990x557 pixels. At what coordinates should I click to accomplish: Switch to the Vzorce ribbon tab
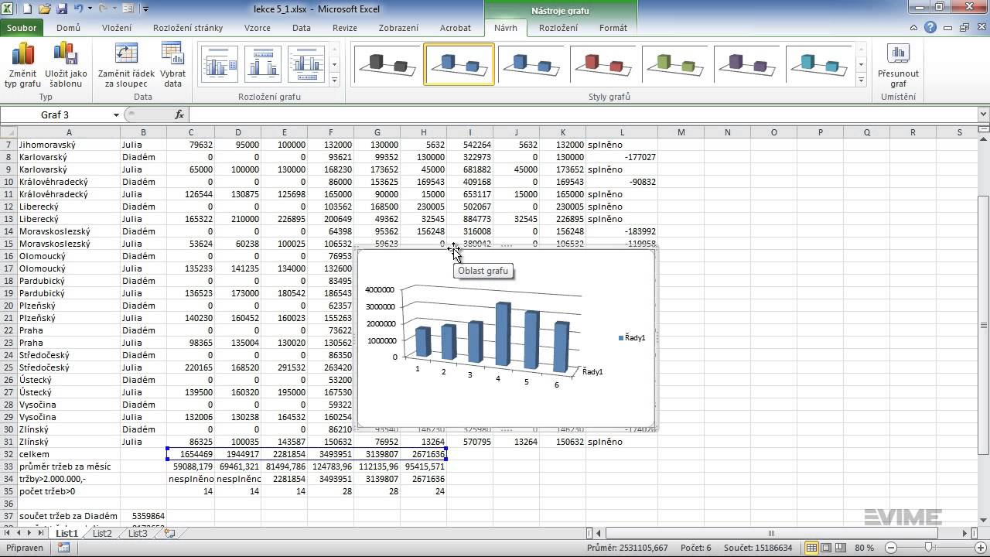258,28
